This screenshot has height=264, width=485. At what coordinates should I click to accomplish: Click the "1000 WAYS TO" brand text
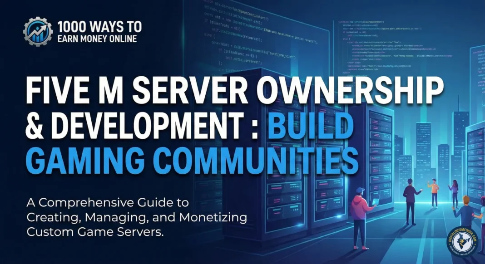(x=99, y=27)
